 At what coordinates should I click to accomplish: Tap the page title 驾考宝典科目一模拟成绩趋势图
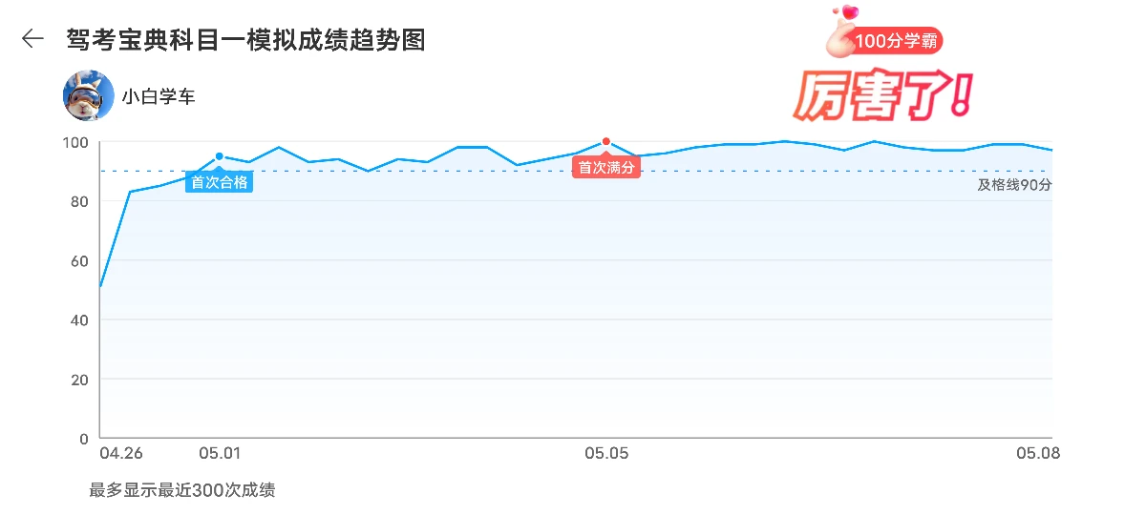[x=245, y=39]
